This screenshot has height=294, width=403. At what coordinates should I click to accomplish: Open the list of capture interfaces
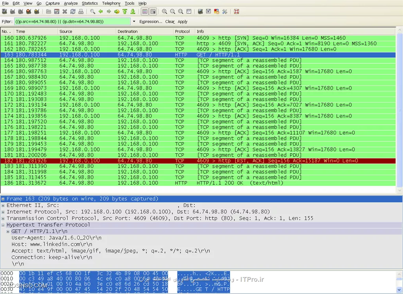click(4, 11)
